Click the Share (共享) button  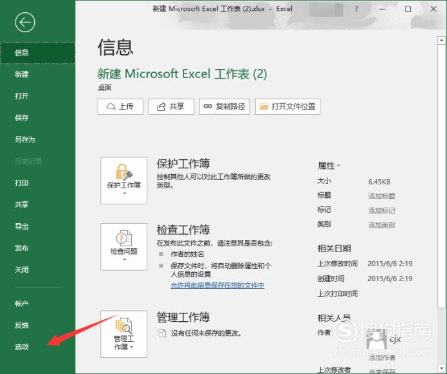[171, 106]
